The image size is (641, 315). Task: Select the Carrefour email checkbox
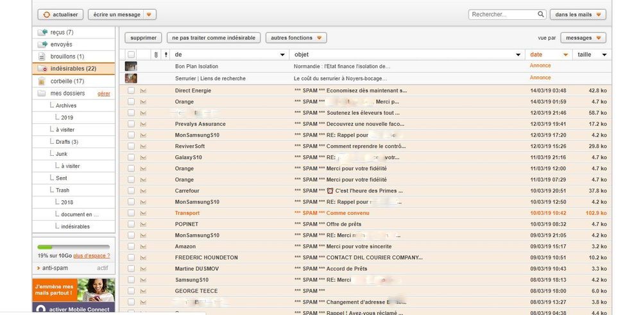(x=131, y=191)
